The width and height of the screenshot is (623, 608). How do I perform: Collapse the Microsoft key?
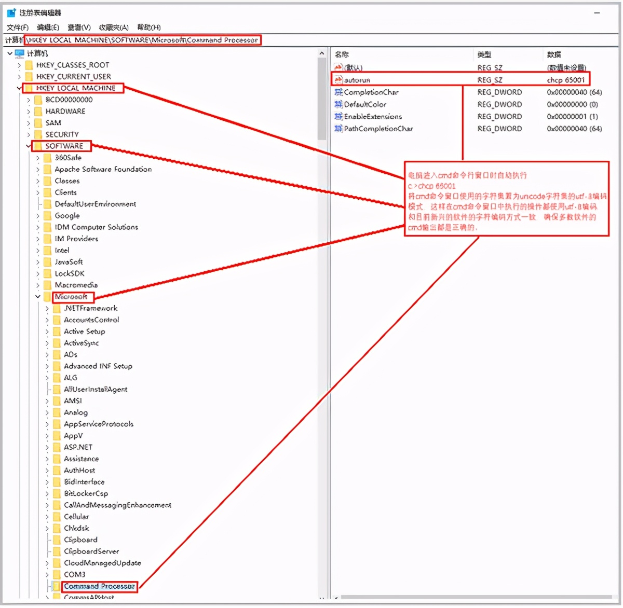(38, 297)
